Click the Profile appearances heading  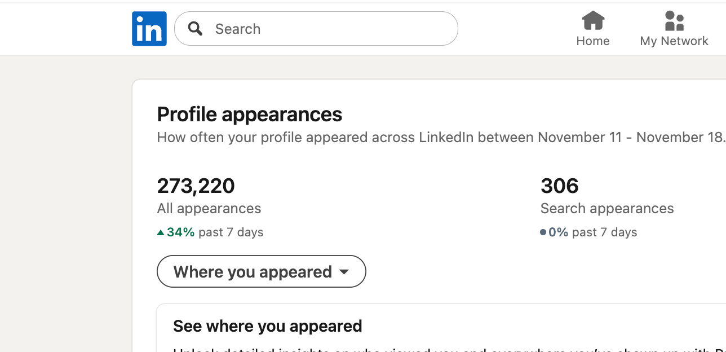tap(250, 115)
